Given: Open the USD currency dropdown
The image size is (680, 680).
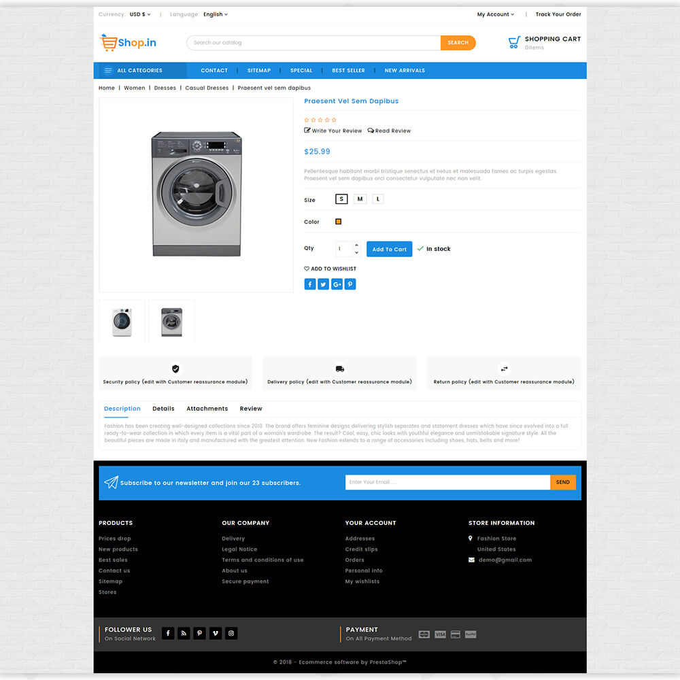Looking at the screenshot, I should (140, 14).
